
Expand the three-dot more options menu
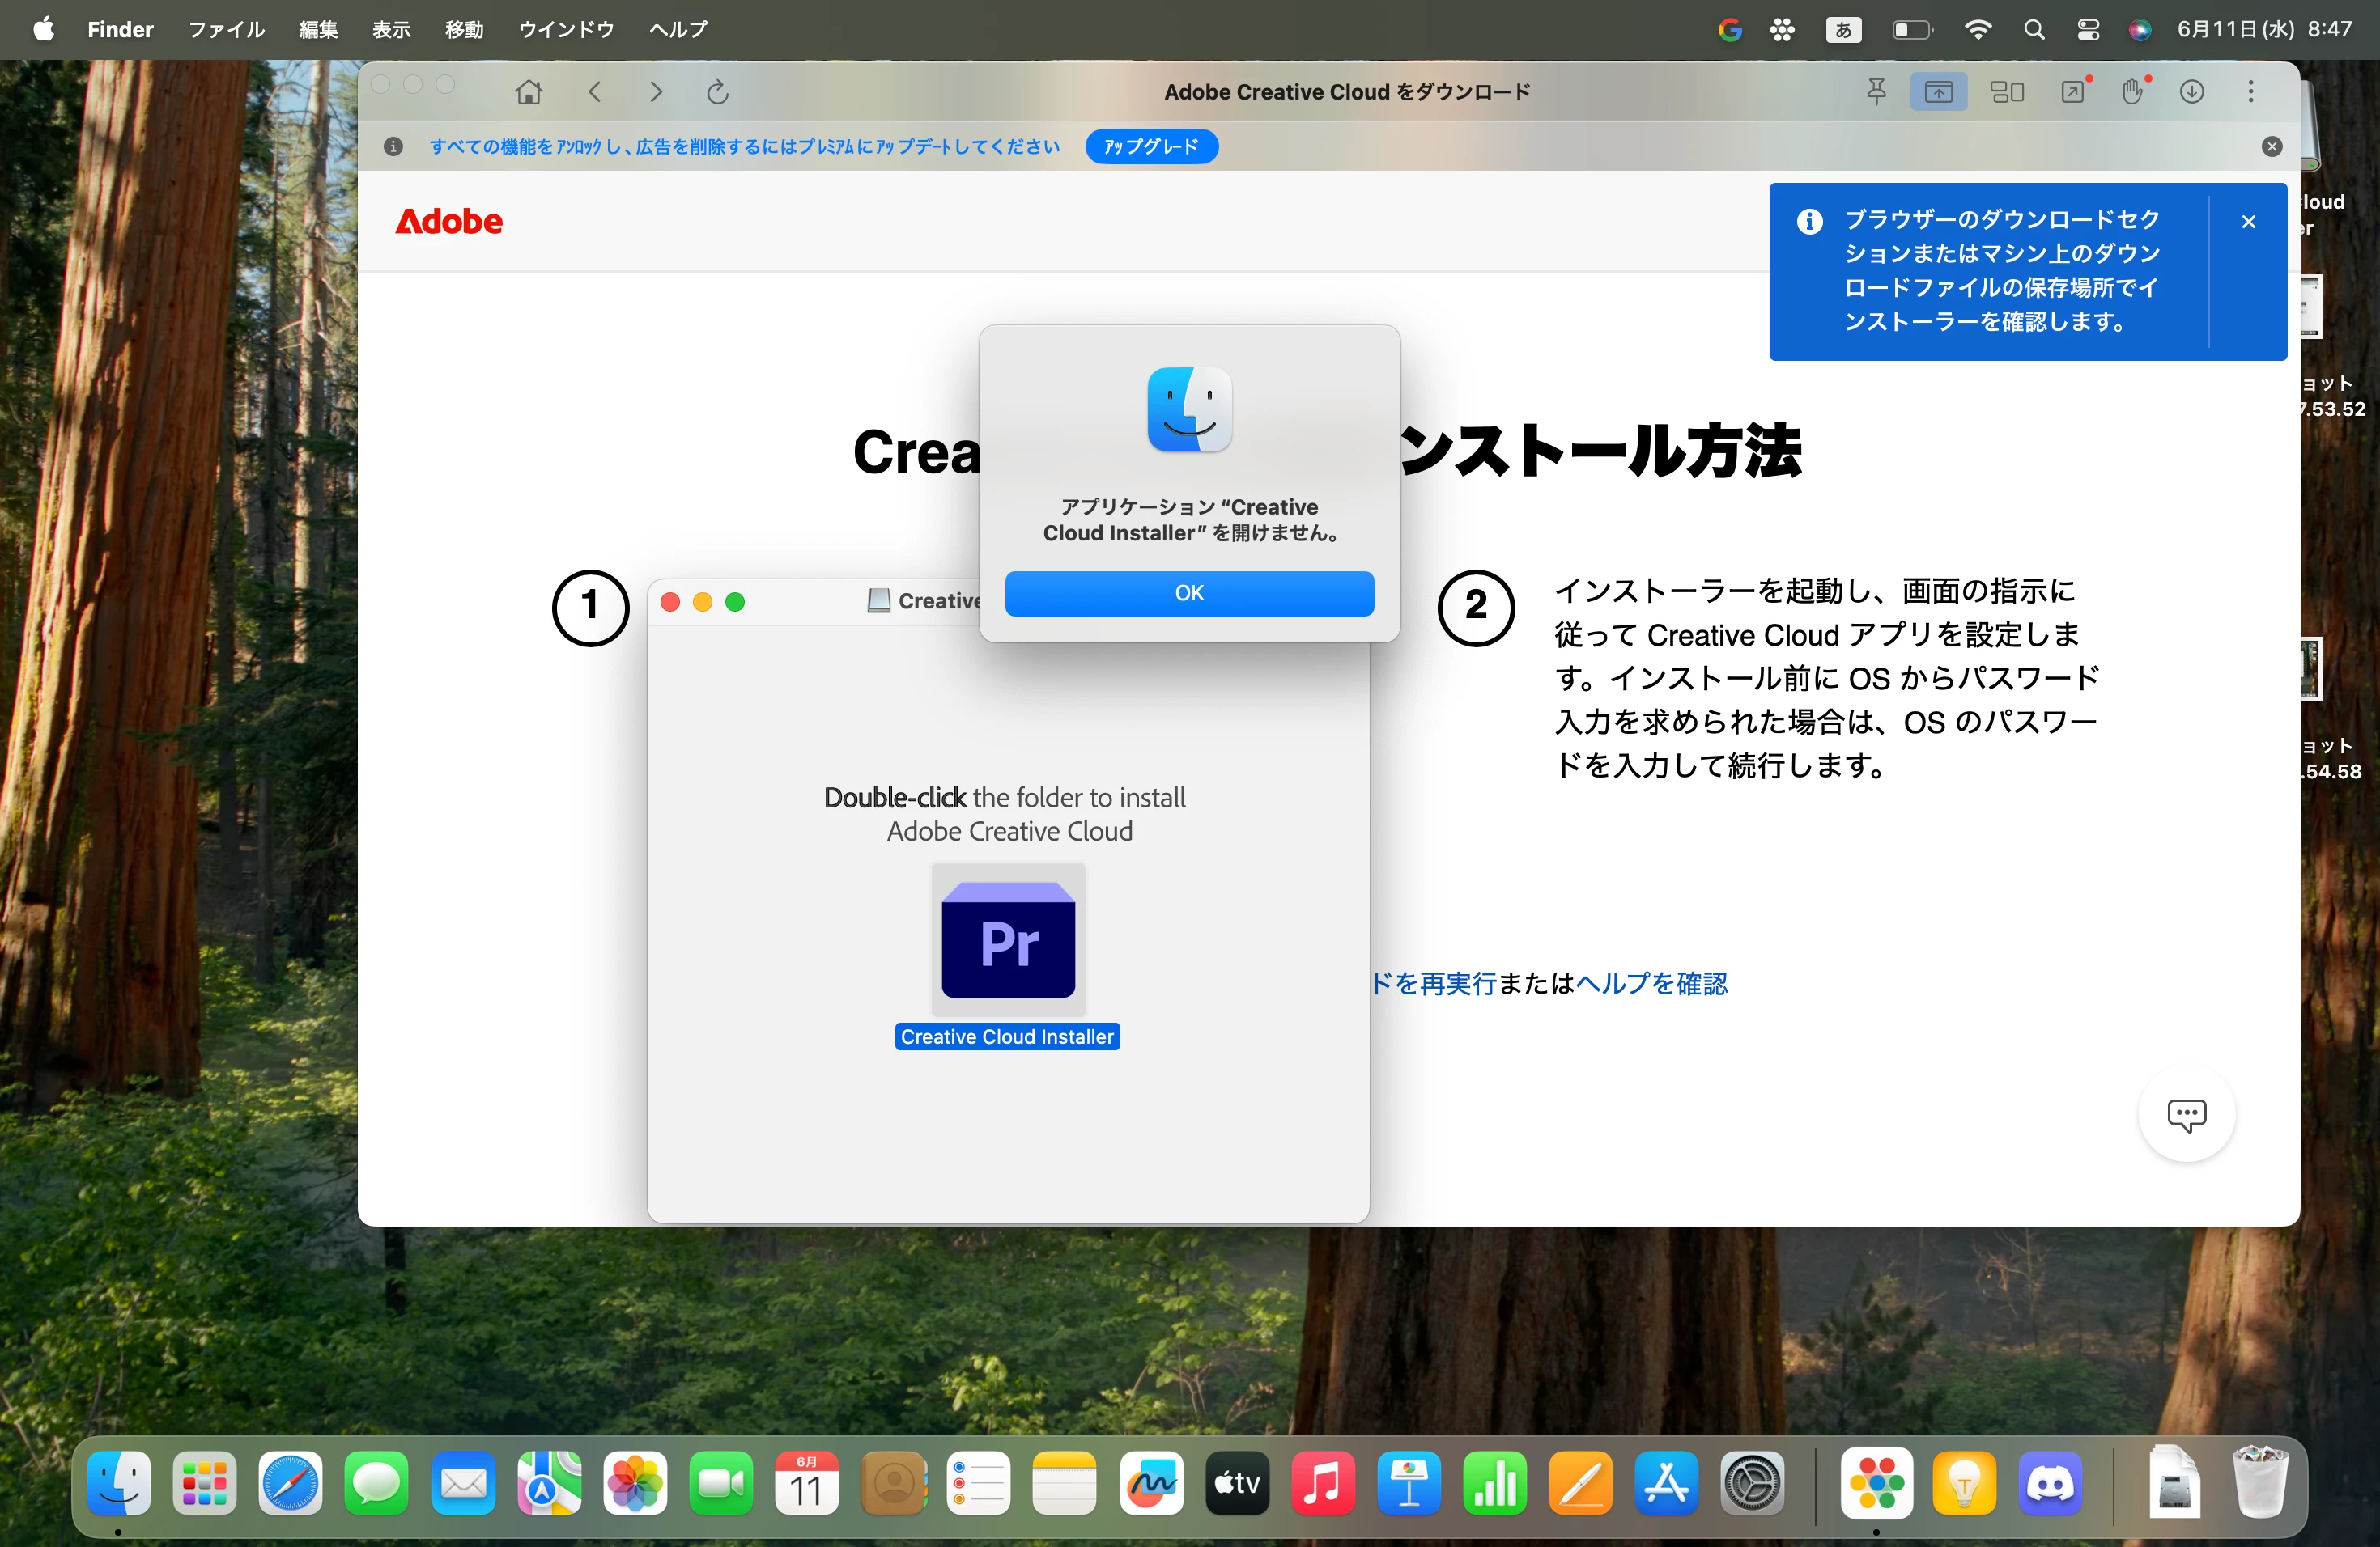2251,92
